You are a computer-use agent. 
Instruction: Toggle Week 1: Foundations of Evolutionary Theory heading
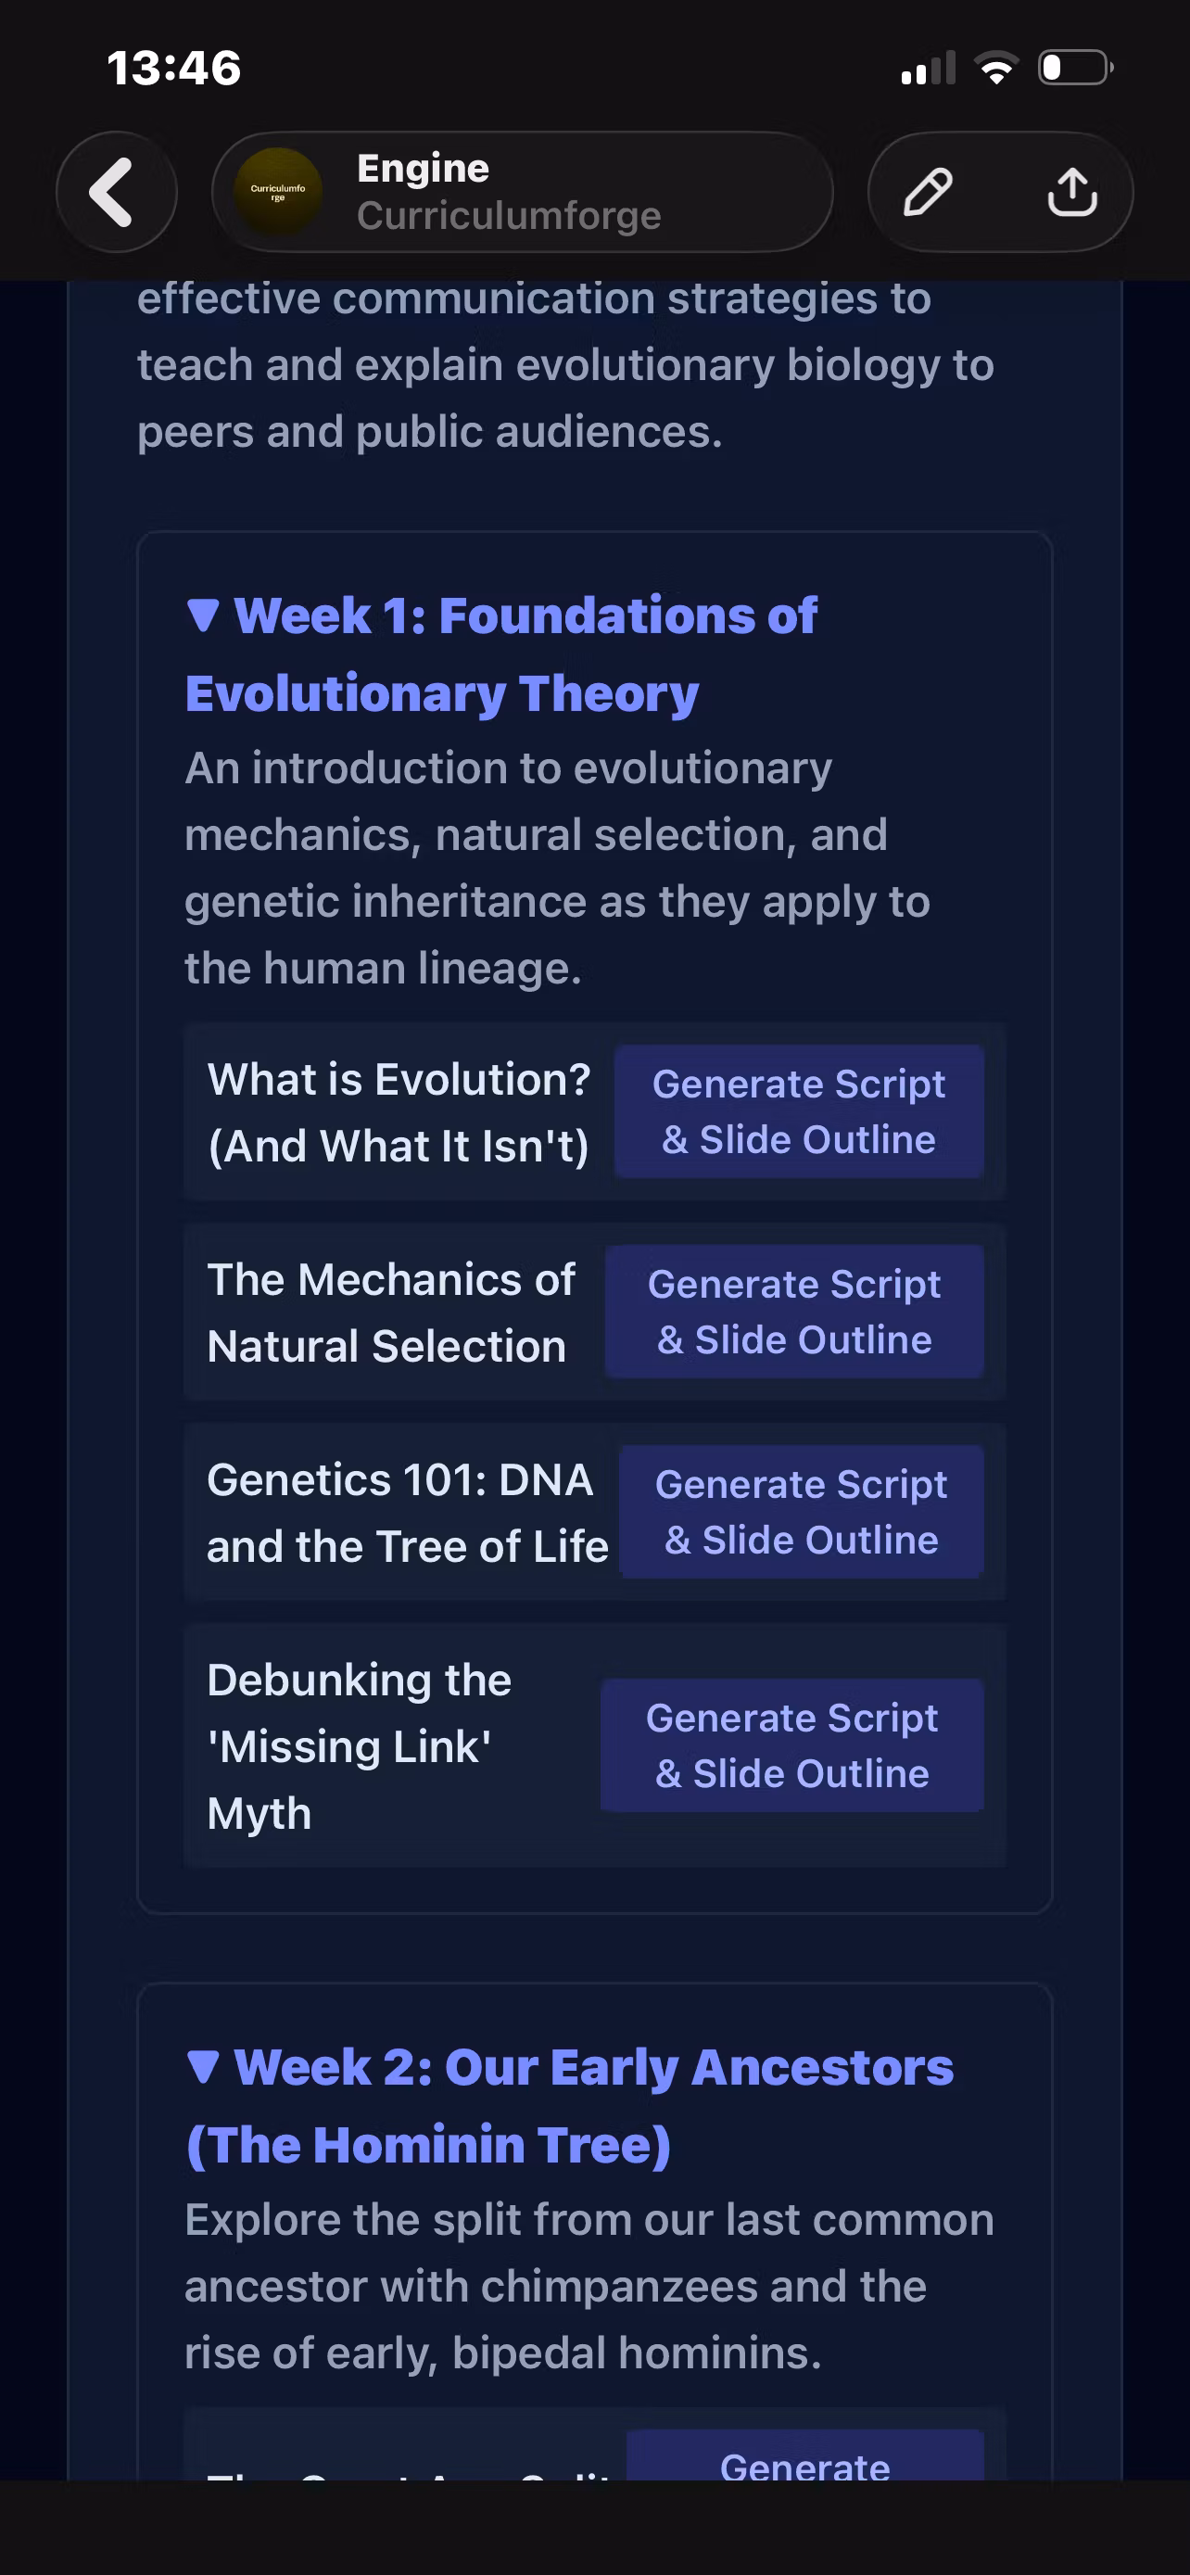point(501,653)
